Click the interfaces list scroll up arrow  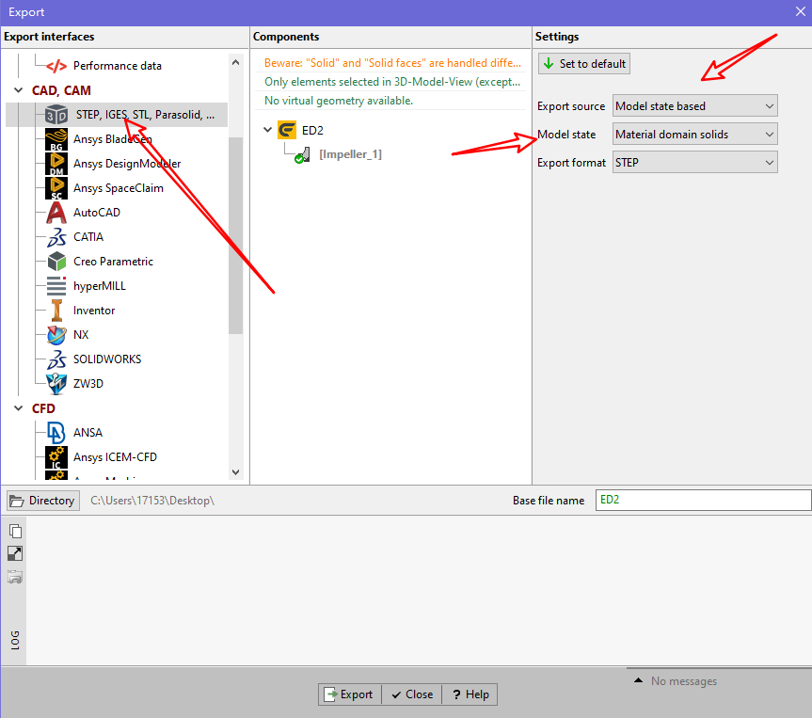click(235, 63)
